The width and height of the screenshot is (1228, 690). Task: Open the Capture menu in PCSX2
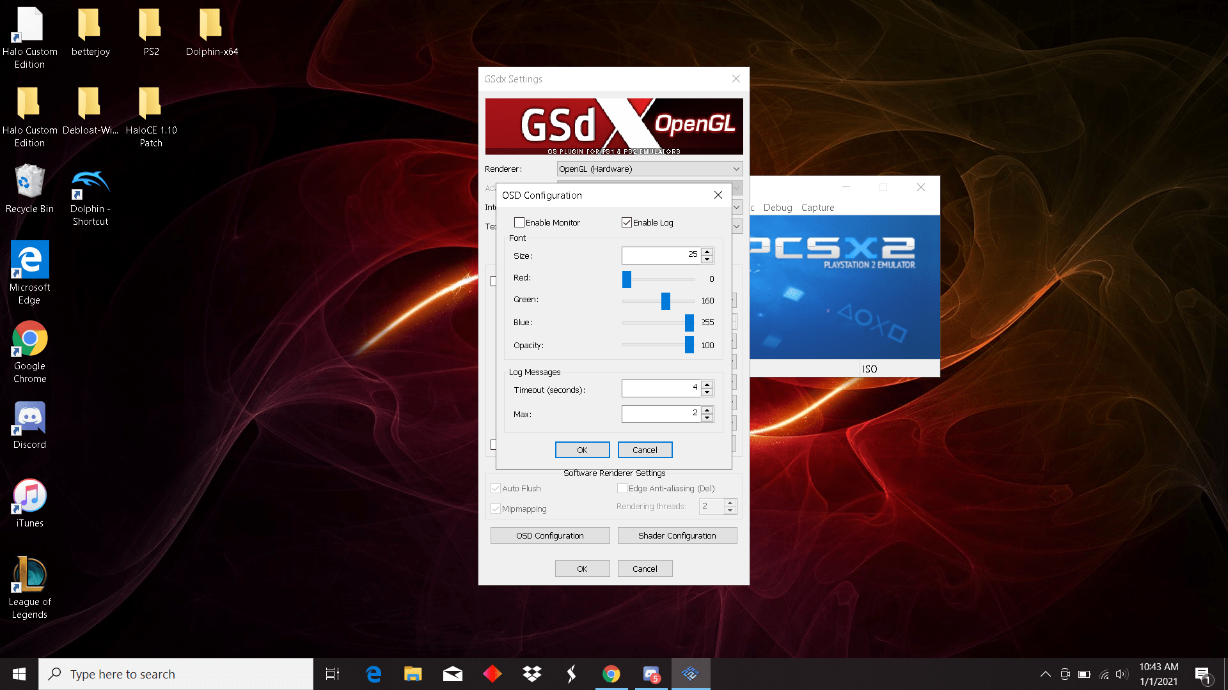pyautogui.click(x=817, y=208)
